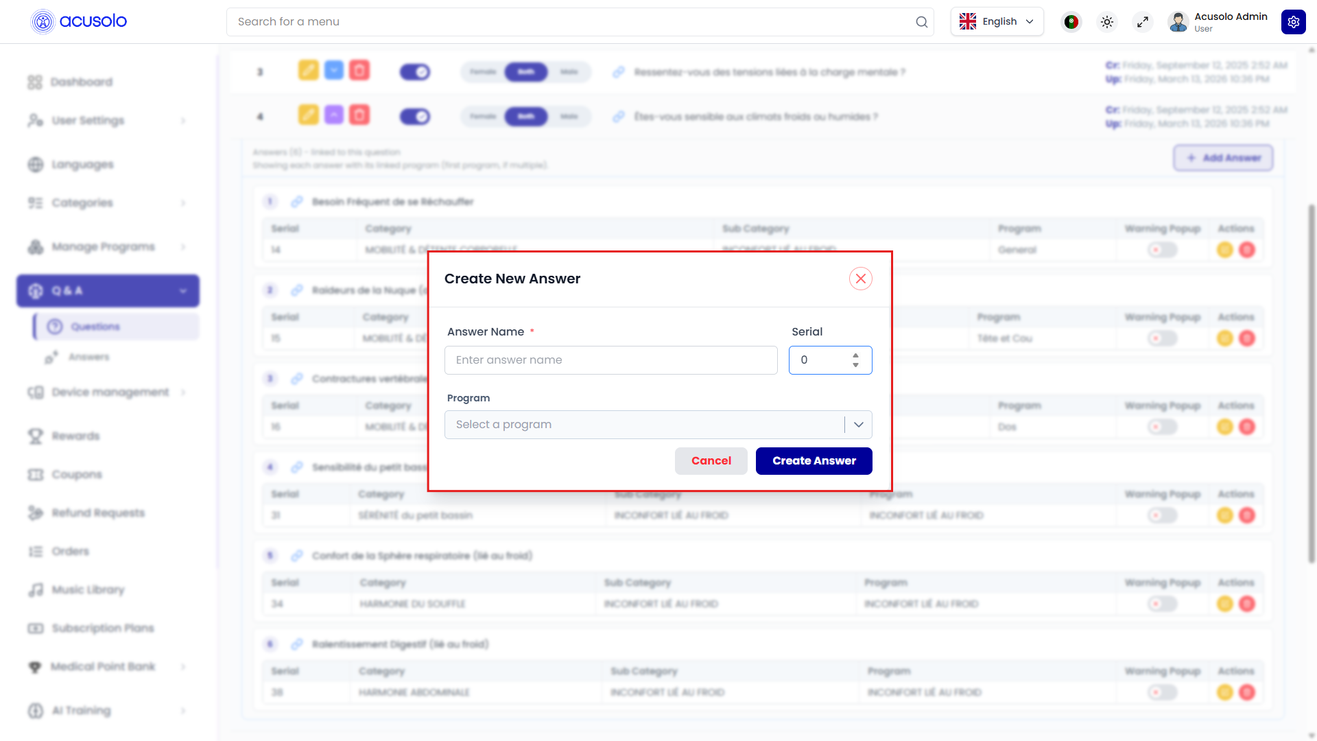
Task: Select Questions under Q & A
Action: tap(116, 327)
